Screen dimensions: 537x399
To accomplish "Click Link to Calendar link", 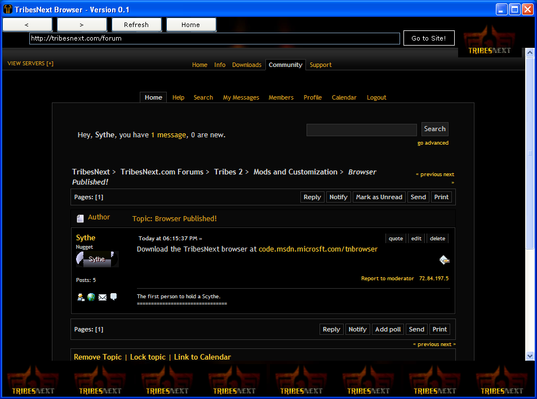I will (x=202, y=357).
